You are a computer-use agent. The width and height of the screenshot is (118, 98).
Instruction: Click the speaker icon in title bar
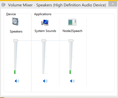(3, 5)
